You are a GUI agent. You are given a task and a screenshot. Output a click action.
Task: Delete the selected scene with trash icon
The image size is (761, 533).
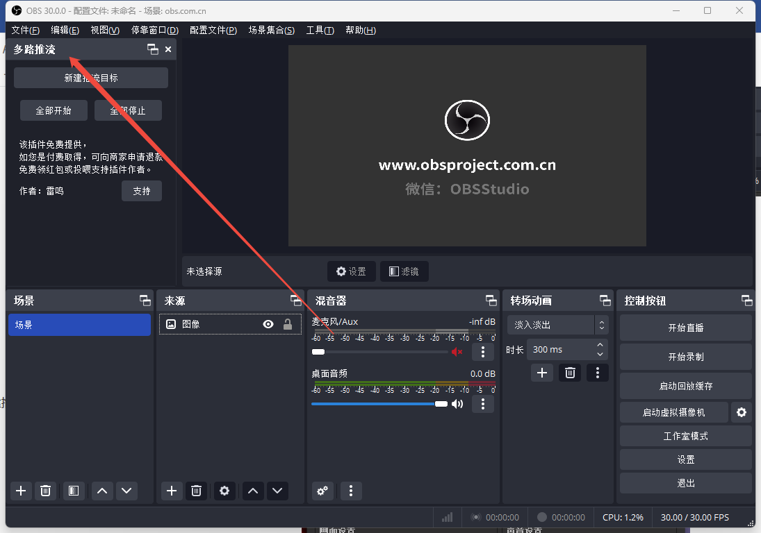pyautogui.click(x=45, y=491)
